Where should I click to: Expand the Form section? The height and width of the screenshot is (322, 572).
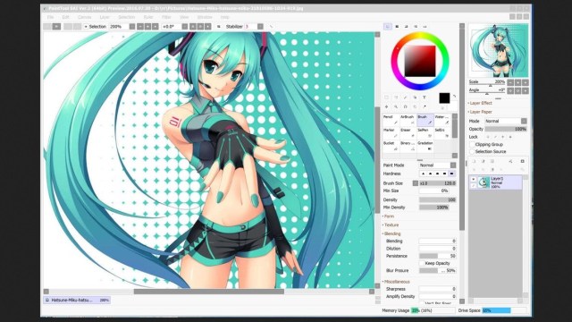[388, 216]
